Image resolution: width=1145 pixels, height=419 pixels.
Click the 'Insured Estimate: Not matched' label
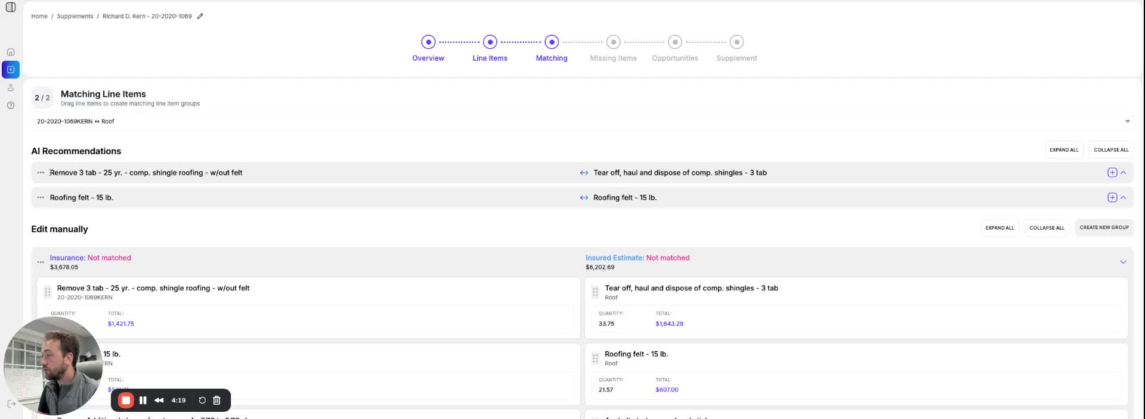(x=638, y=258)
